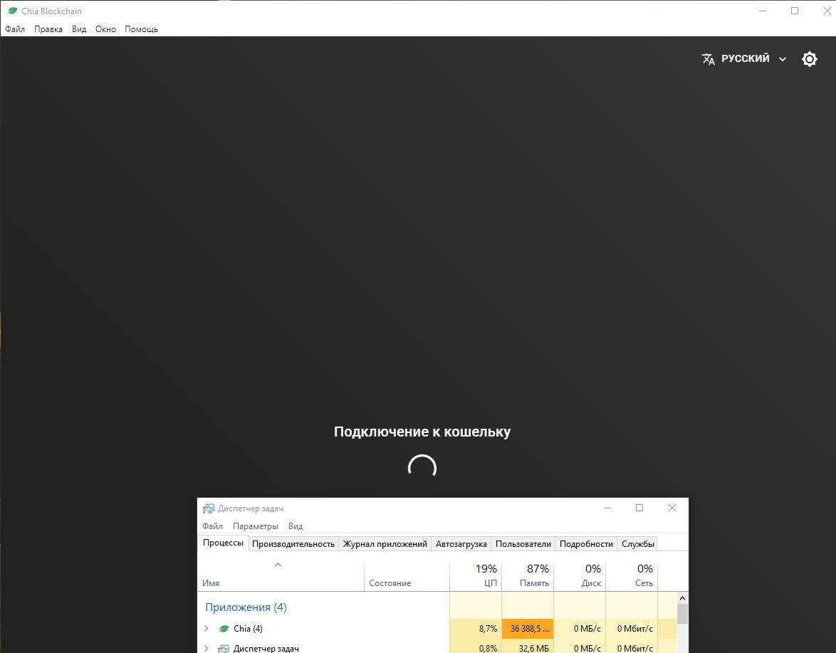Click the Chia leaf icon in process list
Viewport: 836px width, 653px height.
tap(224, 629)
